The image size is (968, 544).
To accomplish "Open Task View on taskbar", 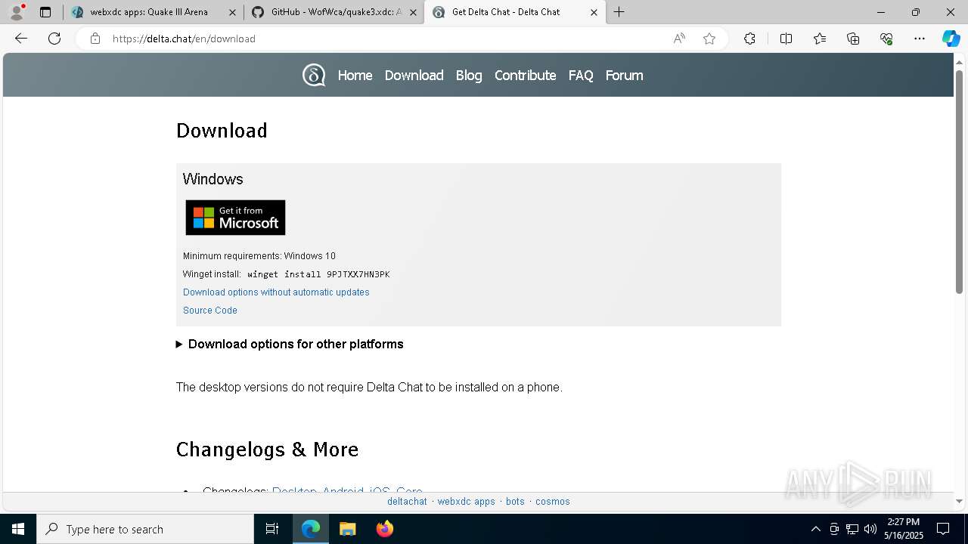I will click(x=272, y=529).
